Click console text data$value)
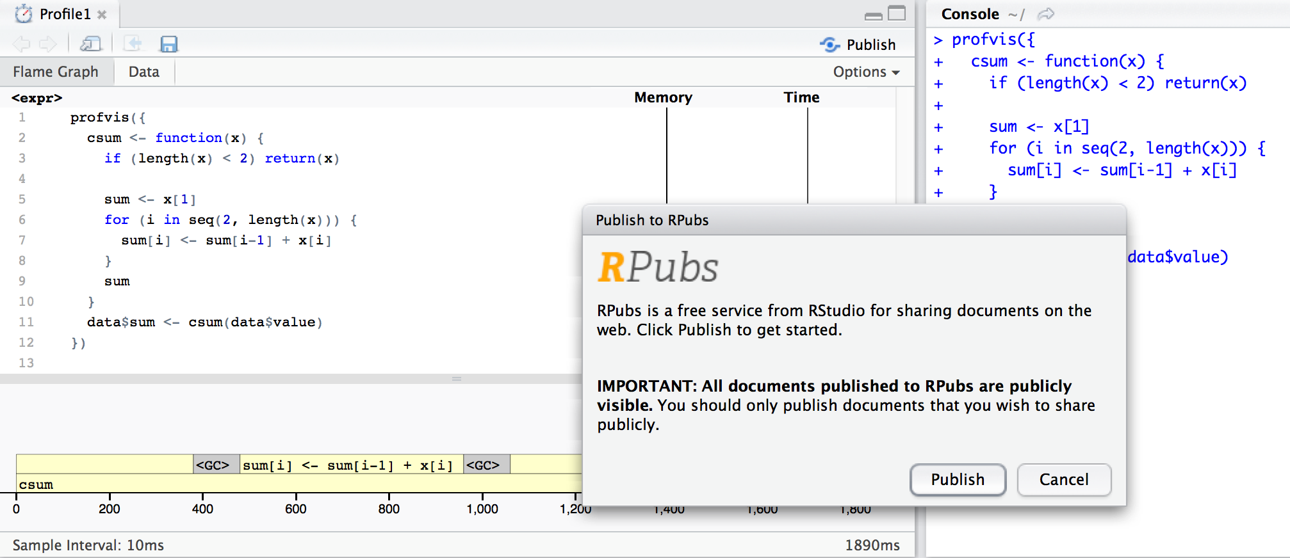 pos(1177,257)
